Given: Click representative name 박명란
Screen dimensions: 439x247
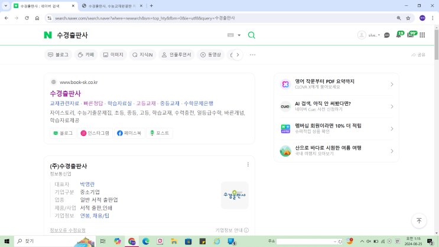Looking at the screenshot, I should (87, 184).
